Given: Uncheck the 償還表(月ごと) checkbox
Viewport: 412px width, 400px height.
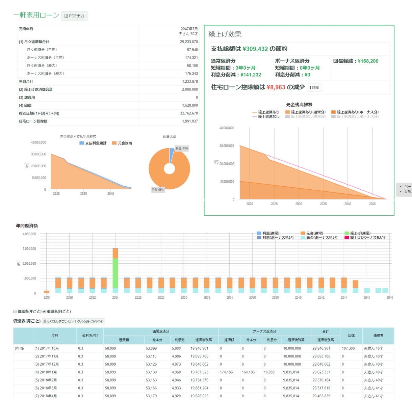Looking at the screenshot, I should [x=44, y=312].
